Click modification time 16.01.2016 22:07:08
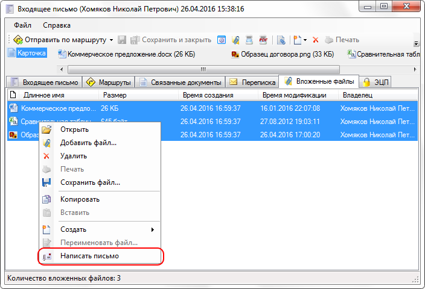The image size is (425, 289). 290,108
